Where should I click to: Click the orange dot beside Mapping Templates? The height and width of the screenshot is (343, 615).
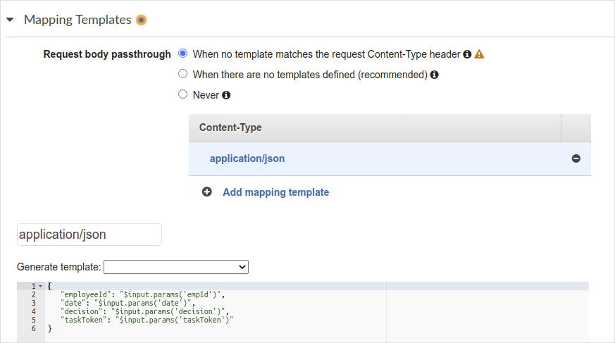[141, 20]
